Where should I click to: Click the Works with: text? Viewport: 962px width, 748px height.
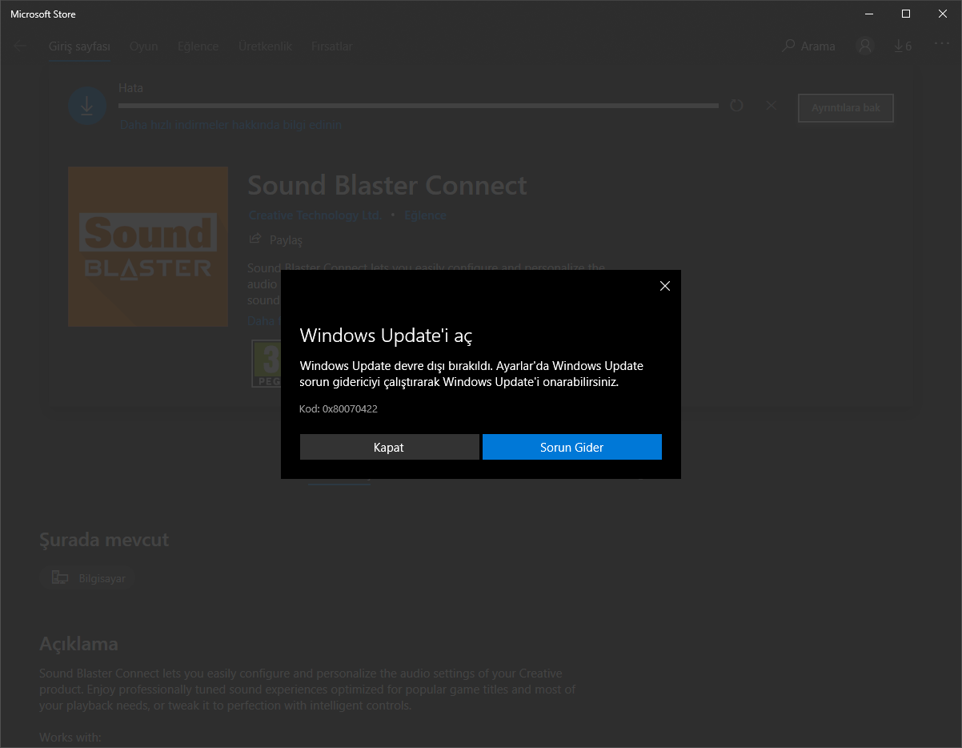70,737
